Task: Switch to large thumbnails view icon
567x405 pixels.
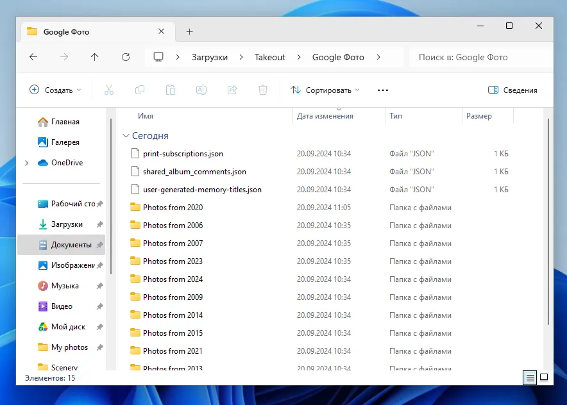Action: (544, 377)
